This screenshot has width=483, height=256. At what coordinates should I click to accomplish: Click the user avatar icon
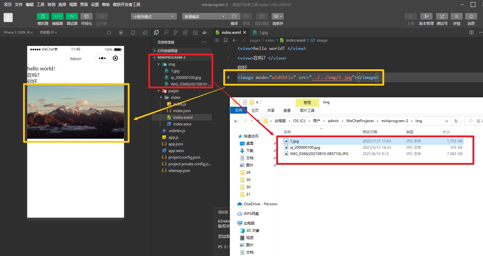pos(8,18)
